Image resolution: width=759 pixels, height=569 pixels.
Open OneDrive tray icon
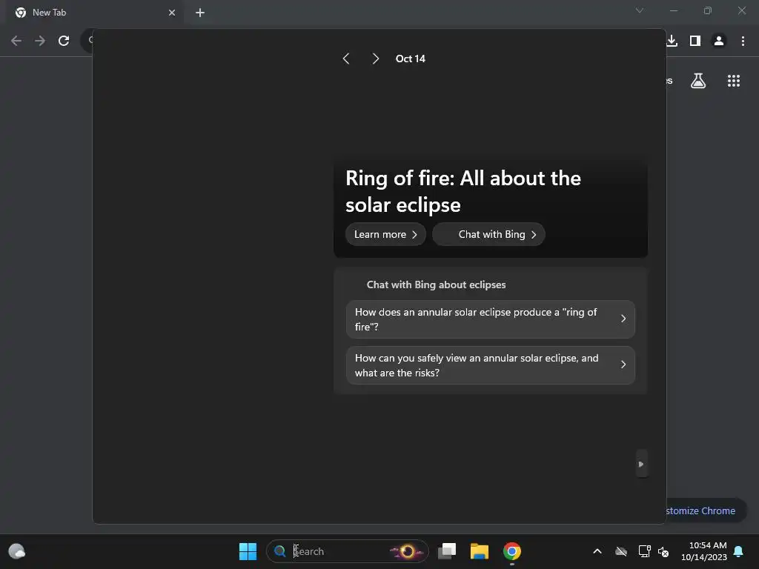tap(621, 551)
